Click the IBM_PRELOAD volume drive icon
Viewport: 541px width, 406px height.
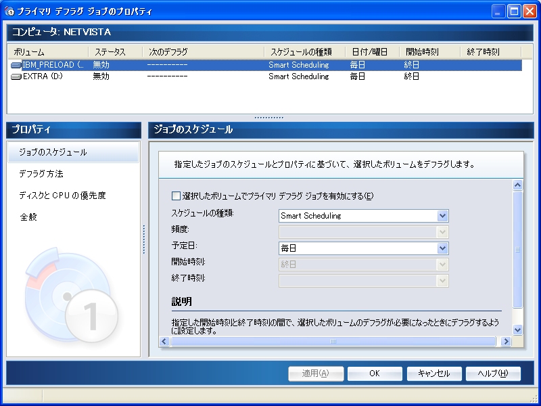click(x=16, y=65)
